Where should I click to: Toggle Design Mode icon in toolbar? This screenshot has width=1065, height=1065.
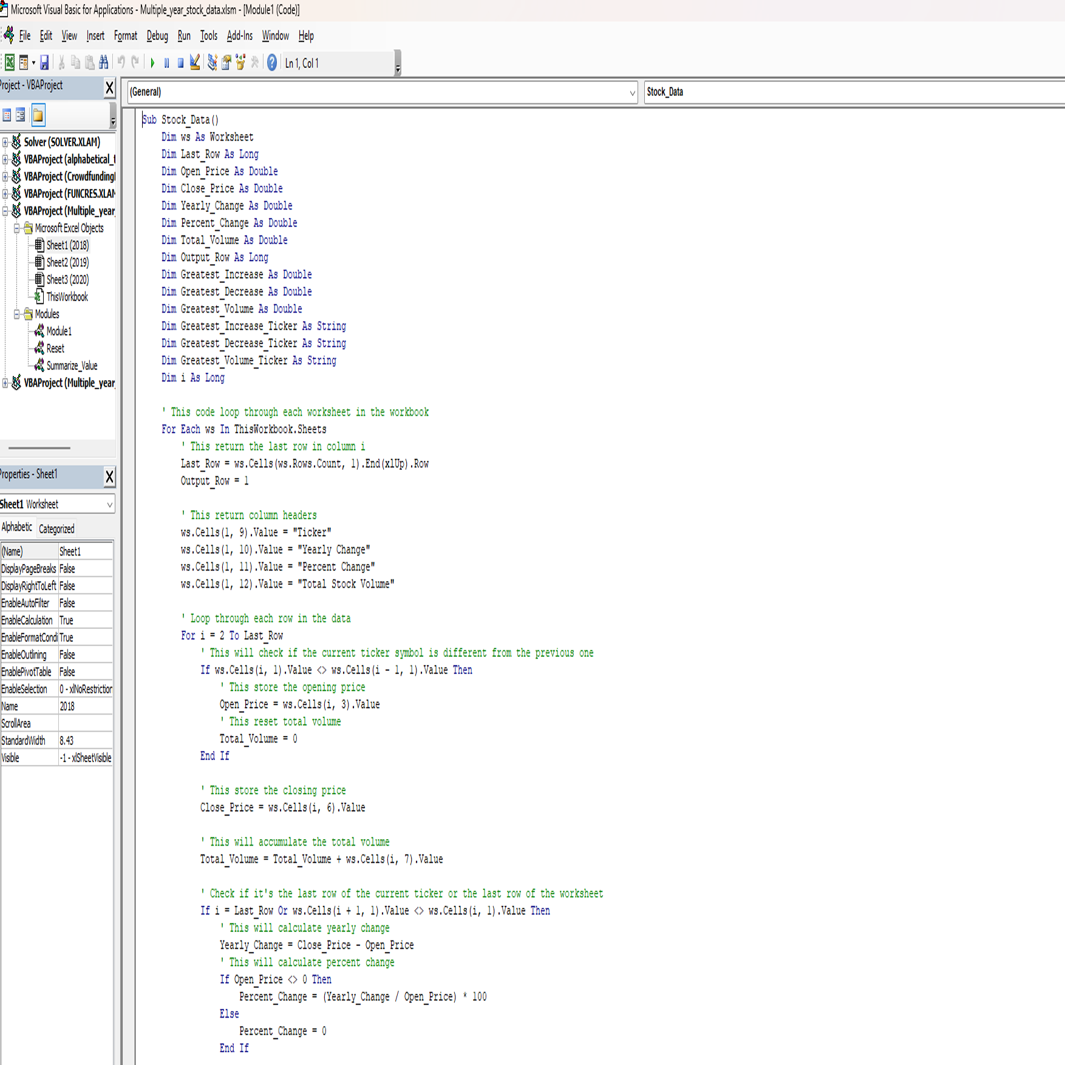(x=195, y=63)
